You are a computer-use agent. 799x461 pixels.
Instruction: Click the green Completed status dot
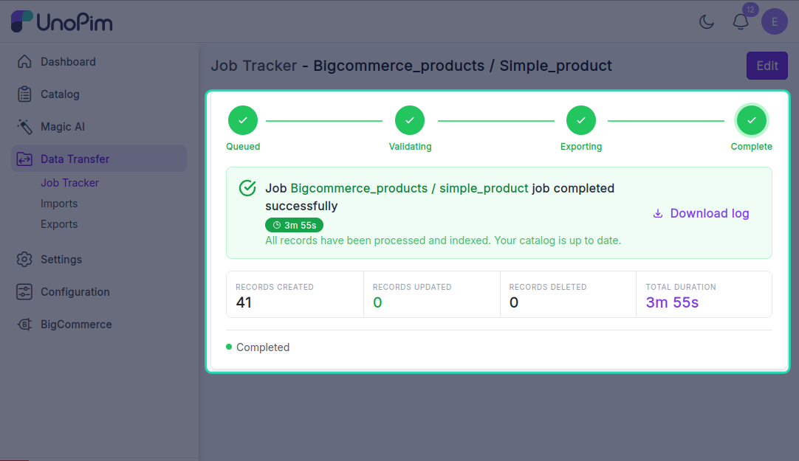(229, 347)
